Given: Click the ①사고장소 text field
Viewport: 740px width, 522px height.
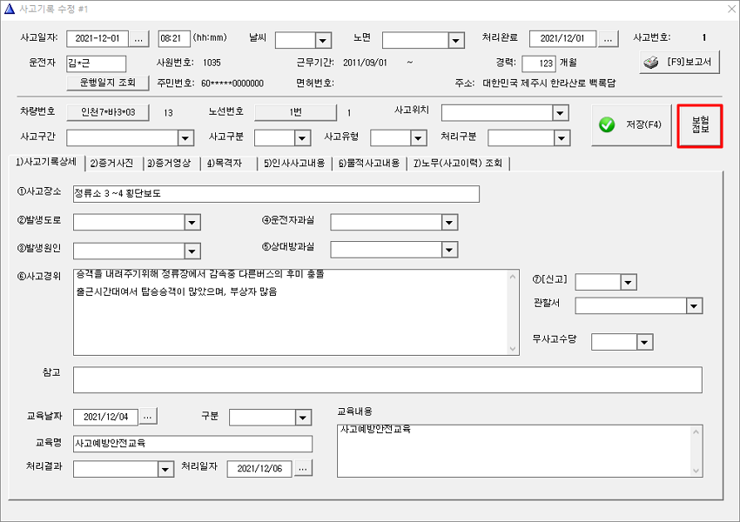Looking at the screenshot, I should pyautogui.click(x=276, y=194).
